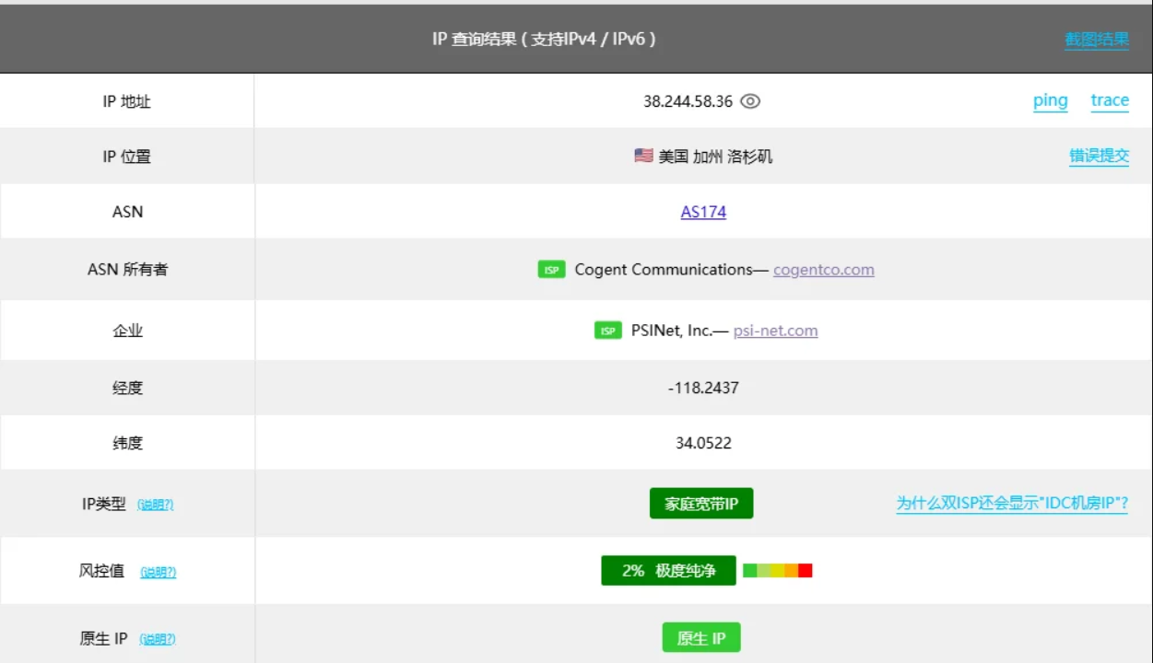The image size is (1153, 663).
Task: Open the AS174 ASN details link
Action: [702, 212]
